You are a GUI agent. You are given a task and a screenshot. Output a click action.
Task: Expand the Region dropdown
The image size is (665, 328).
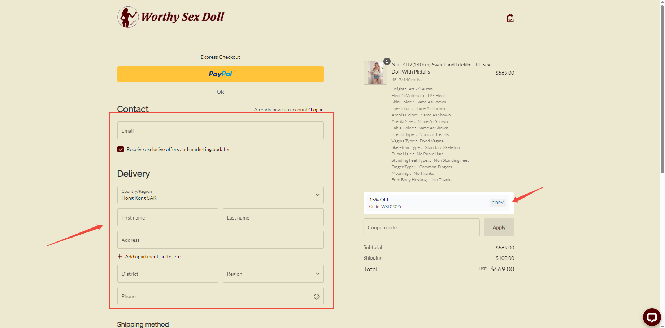coord(273,274)
